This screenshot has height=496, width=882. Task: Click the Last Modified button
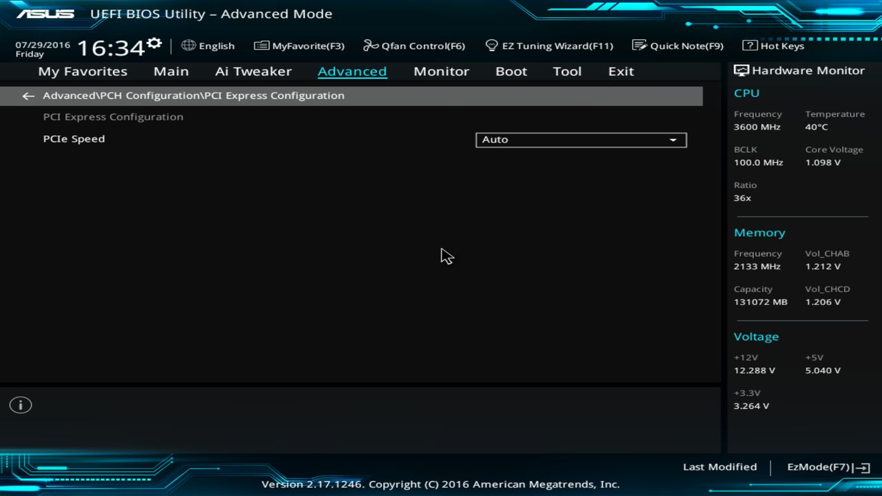[x=719, y=466]
